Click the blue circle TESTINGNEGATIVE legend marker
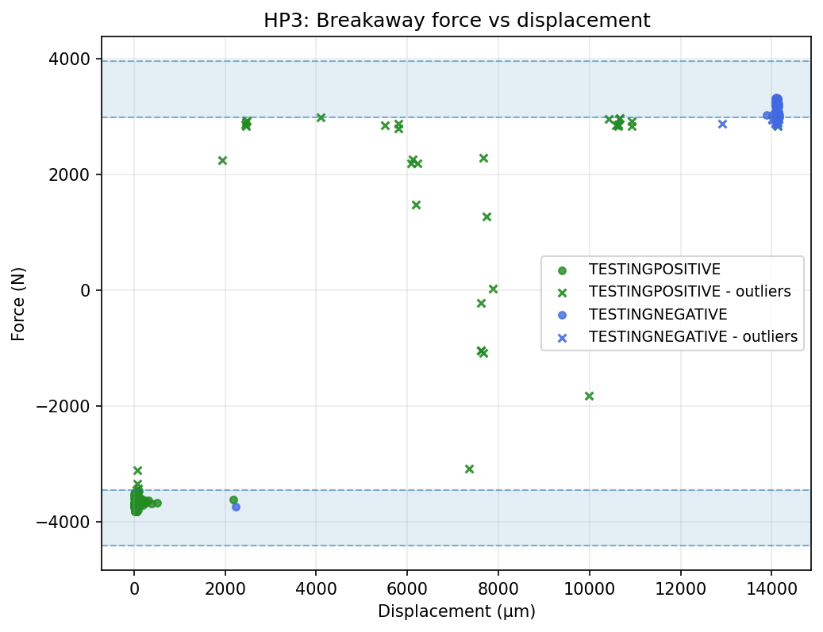823x632 pixels. (562, 315)
